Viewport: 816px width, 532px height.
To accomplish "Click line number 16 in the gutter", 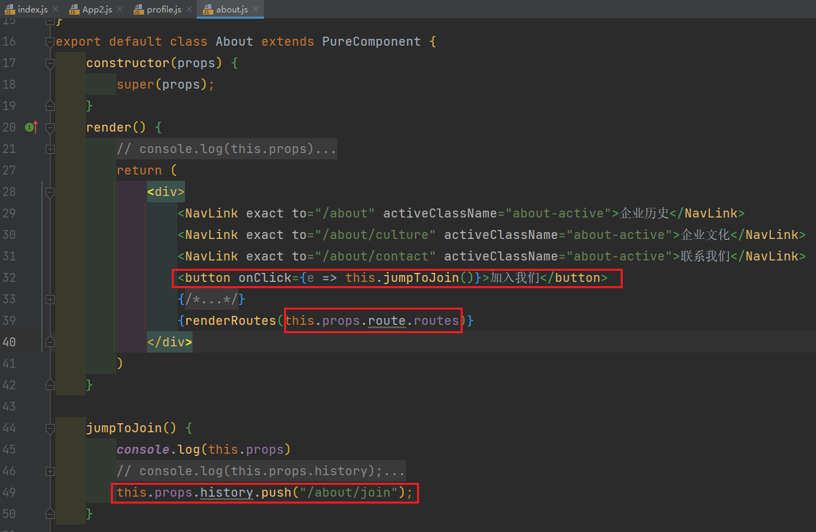I will point(10,42).
